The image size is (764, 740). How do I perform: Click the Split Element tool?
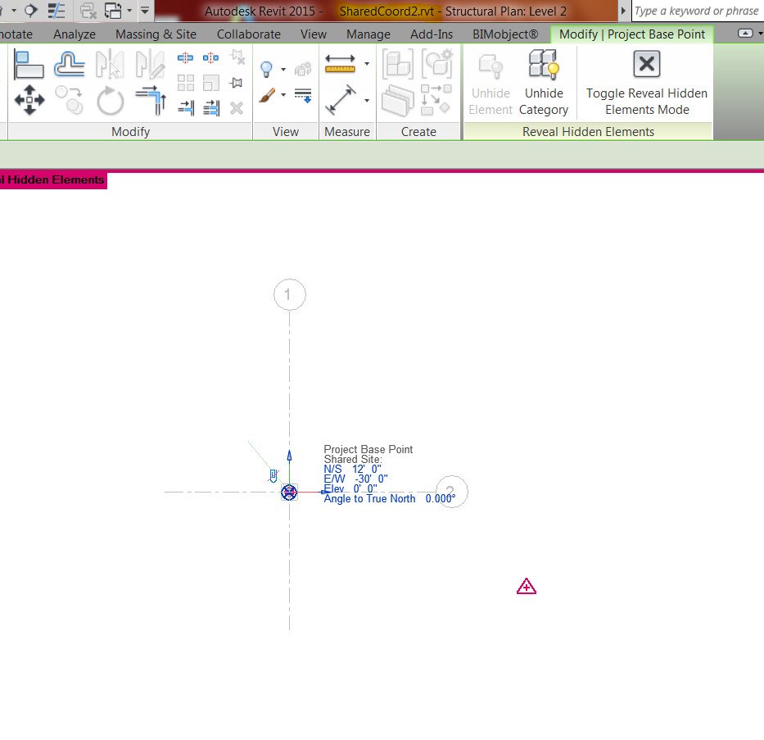pyautogui.click(x=185, y=58)
